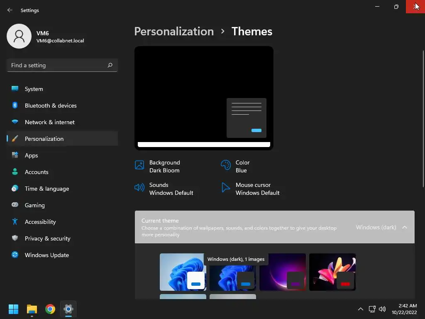Open Accessibility settings
425x319 pixels.
[62, 222]
